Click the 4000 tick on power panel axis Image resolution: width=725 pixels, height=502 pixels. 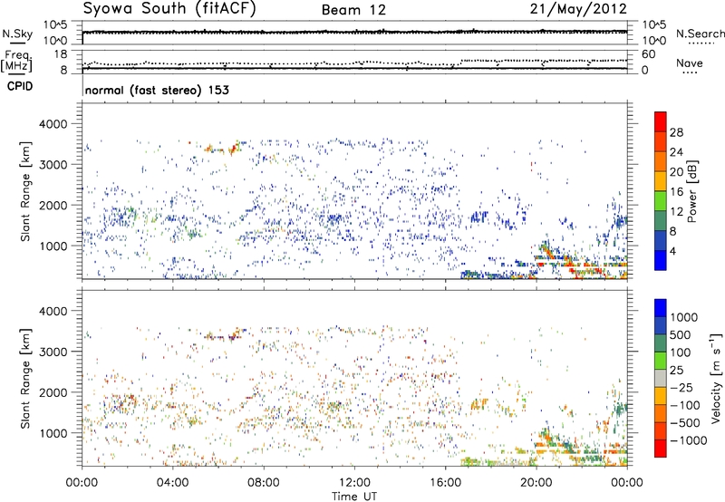coord(53,124)
